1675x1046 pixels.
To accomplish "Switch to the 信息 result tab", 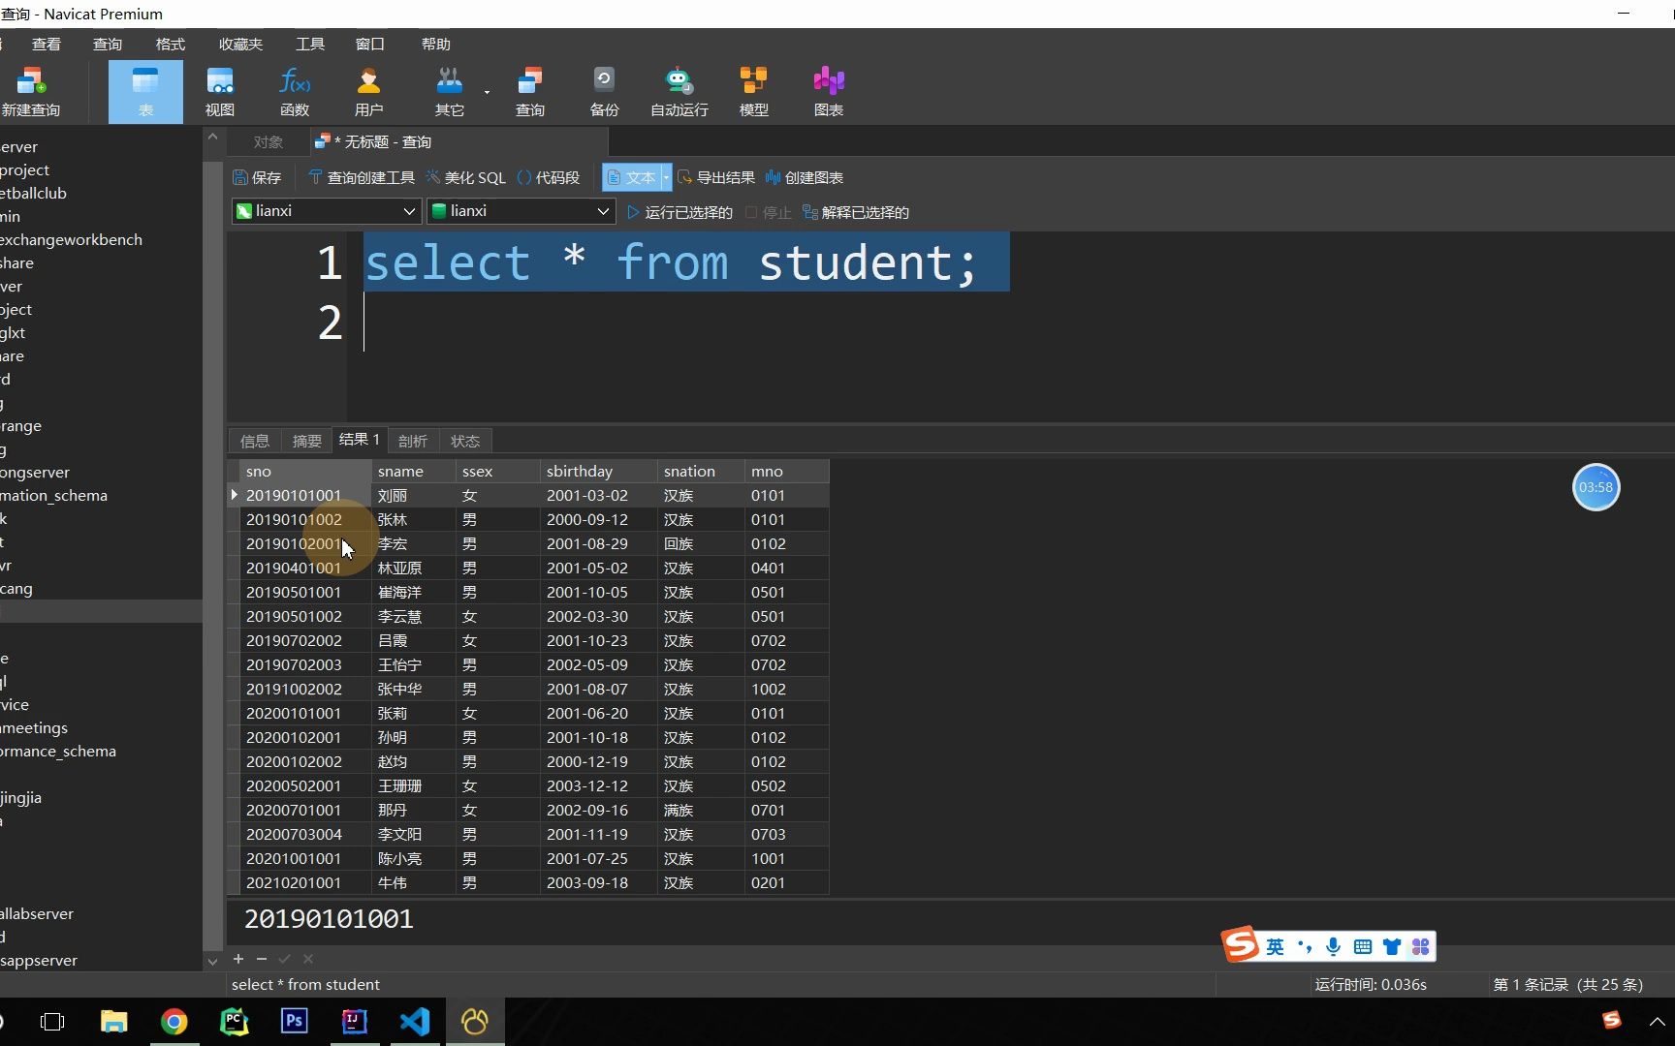I will (255, 441).
